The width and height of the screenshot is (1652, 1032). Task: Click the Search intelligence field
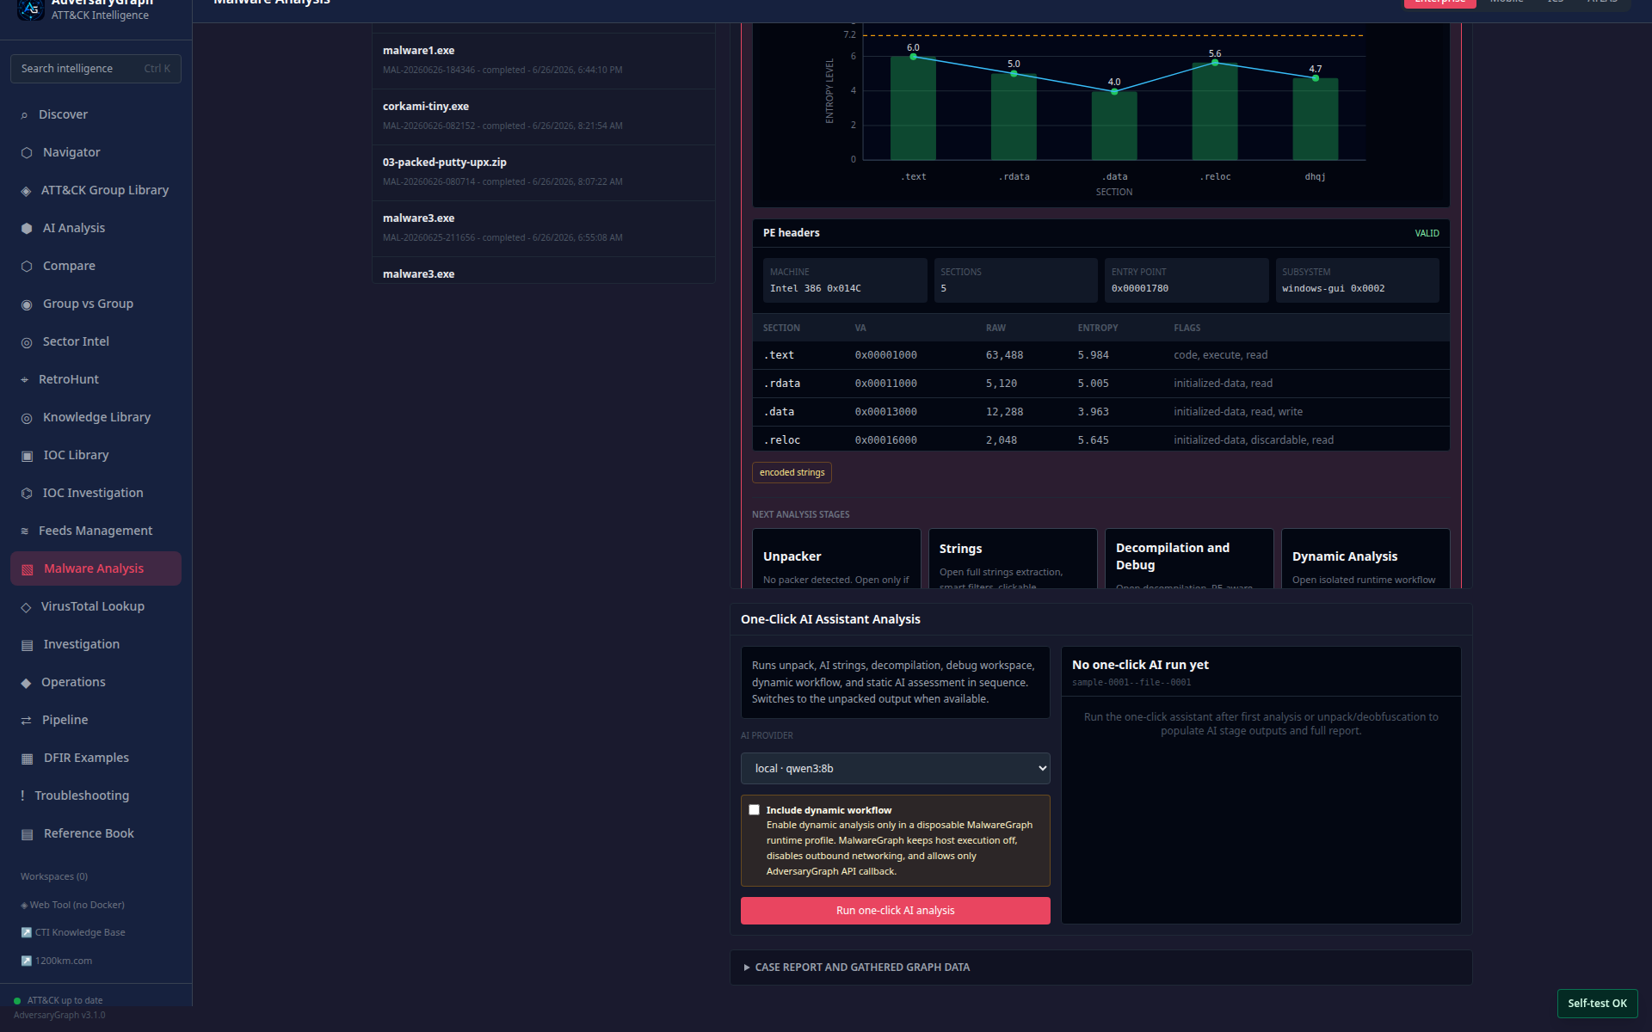point(96,69)
